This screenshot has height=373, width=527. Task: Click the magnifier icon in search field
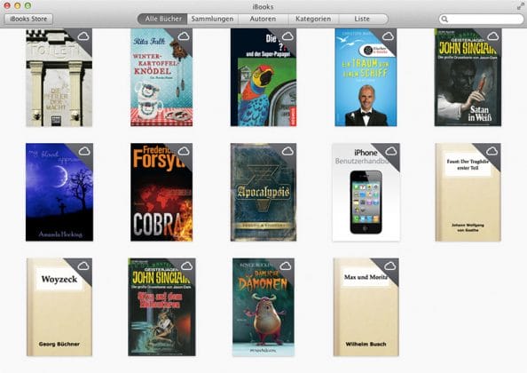point(444,20)
